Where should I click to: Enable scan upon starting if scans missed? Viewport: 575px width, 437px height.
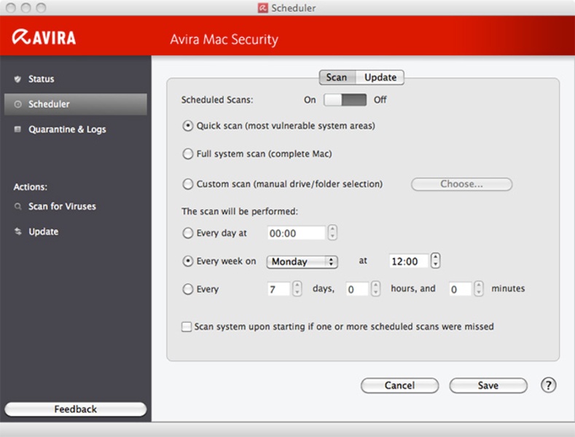coord(187,327)
